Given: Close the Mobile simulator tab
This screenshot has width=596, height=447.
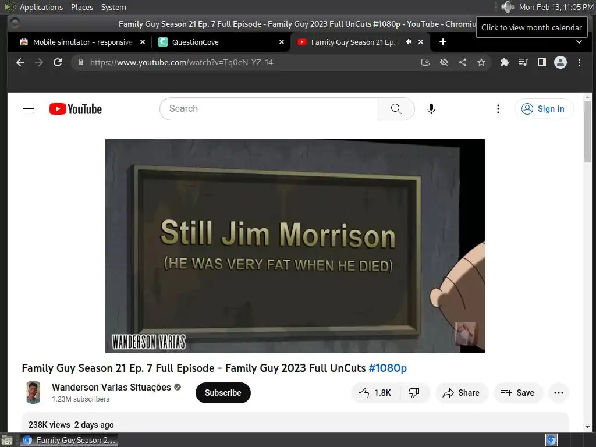Looking at the screenshot, I should (143, 42).
